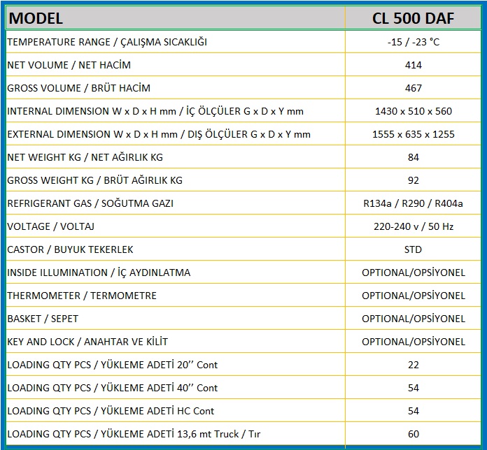Select the gross volume value 467

(x=414, y=88)
